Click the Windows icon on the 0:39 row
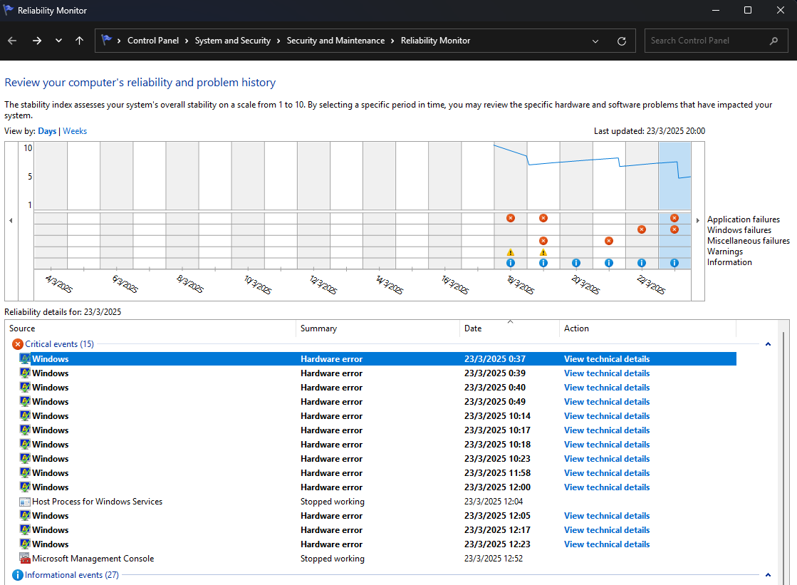This screenshot has width=797, height=585. click(x=24, y=373)
